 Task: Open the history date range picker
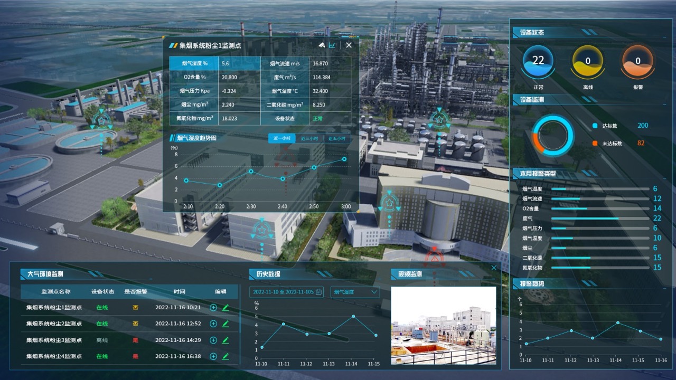click(x=283, y=292)
